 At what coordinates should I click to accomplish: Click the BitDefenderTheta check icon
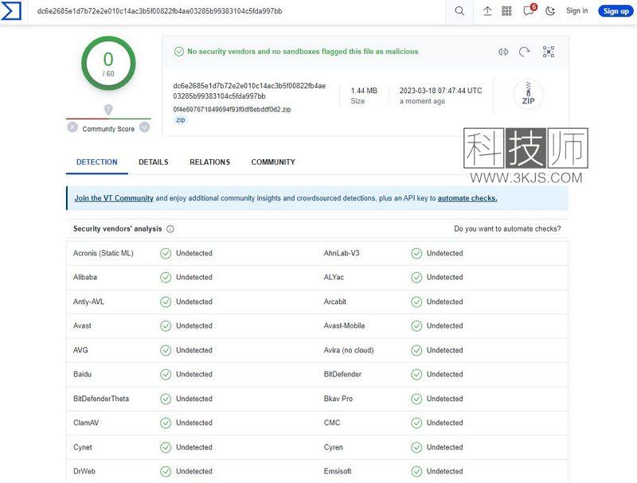(166, 399)
